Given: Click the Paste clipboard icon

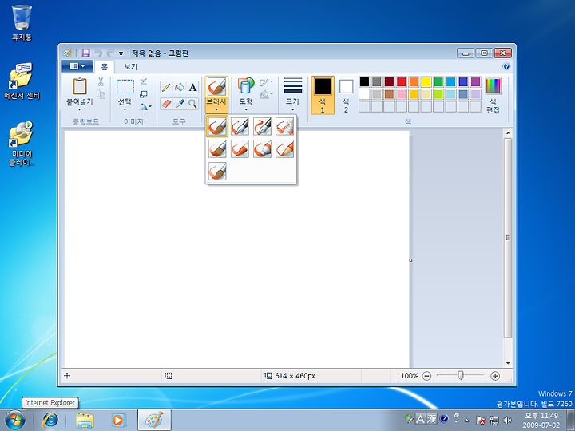Looking at the screenshot, I should pyautogui.click(x=80, y=86).
